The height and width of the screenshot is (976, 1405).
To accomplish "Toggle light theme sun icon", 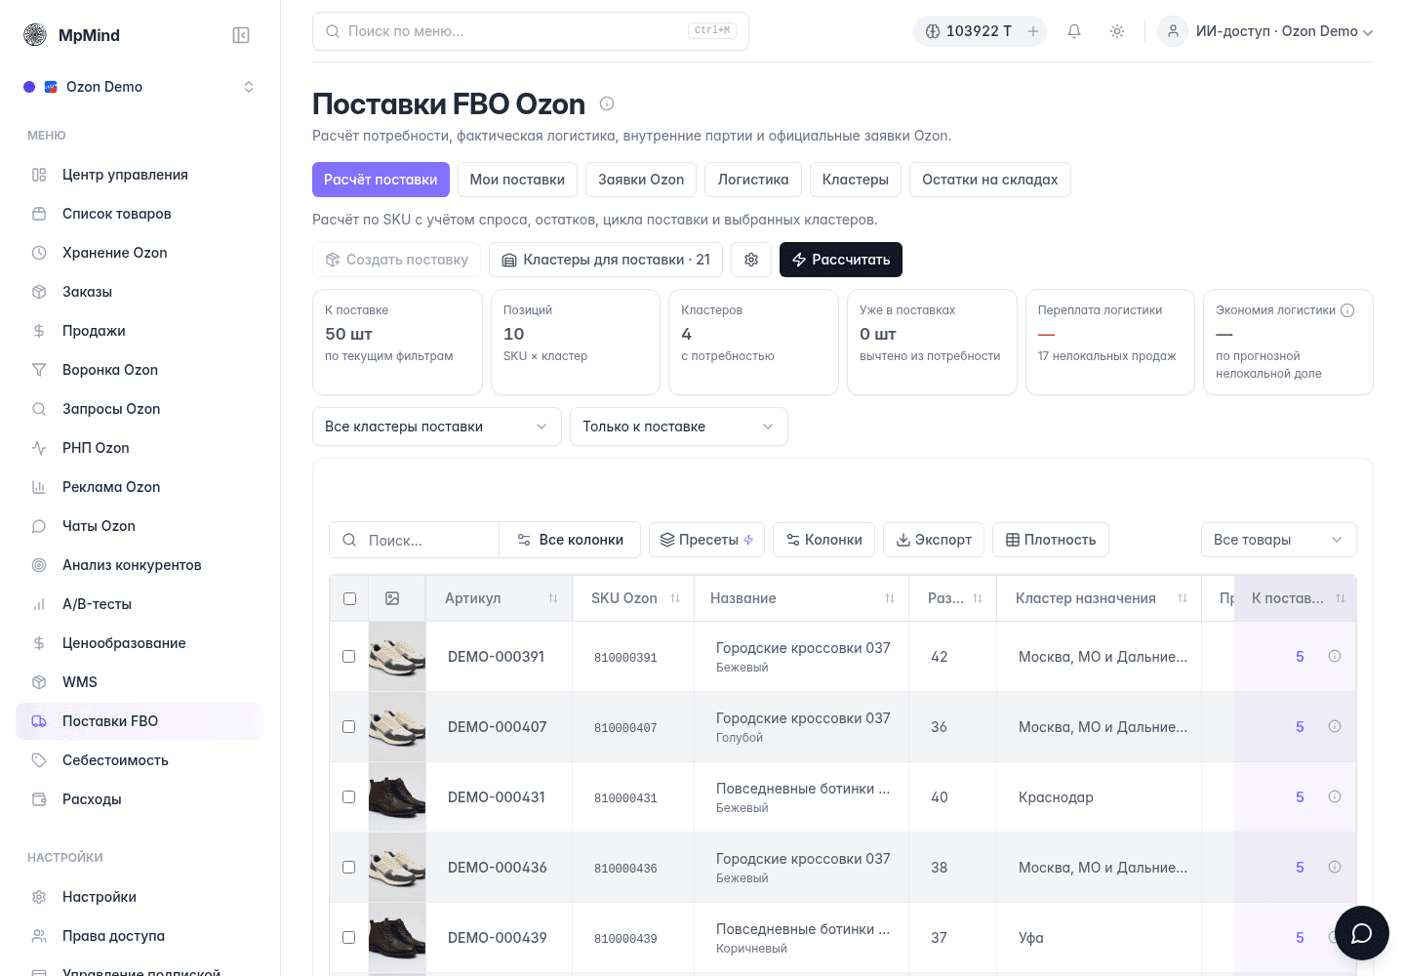I will (x=1117, y=31).
